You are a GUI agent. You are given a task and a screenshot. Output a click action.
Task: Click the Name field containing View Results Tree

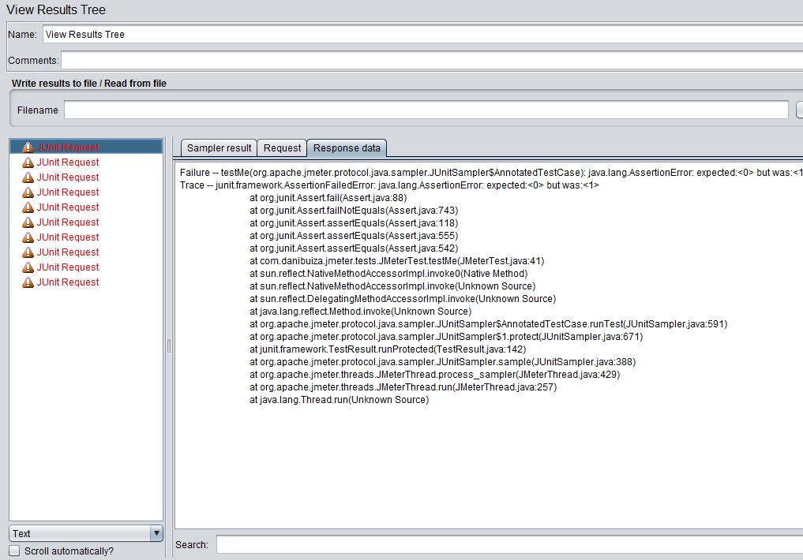[423, 34]
